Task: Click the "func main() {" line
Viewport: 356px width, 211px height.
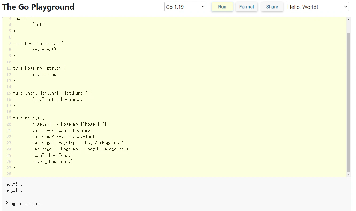Action: (29, 118)
